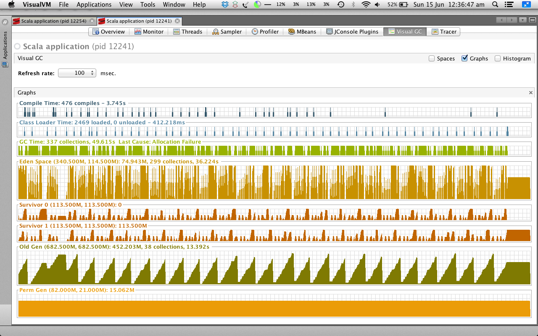Enable the Spaces checkbox
Image resolution: width=538 pixels, height=336 pixels.
(x=432, y=58)
